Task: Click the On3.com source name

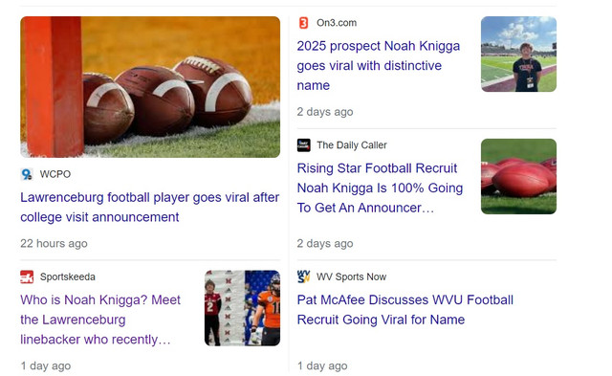Action: (337, 23)
